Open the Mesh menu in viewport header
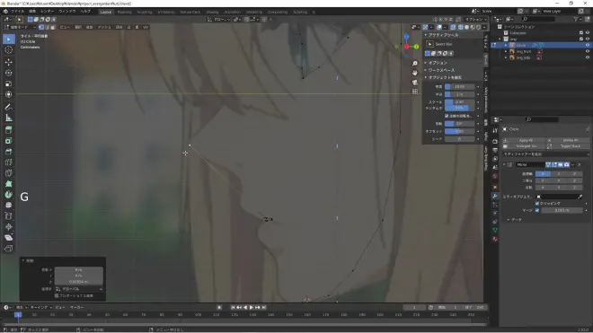593x333 pixels. pos(104,27)
